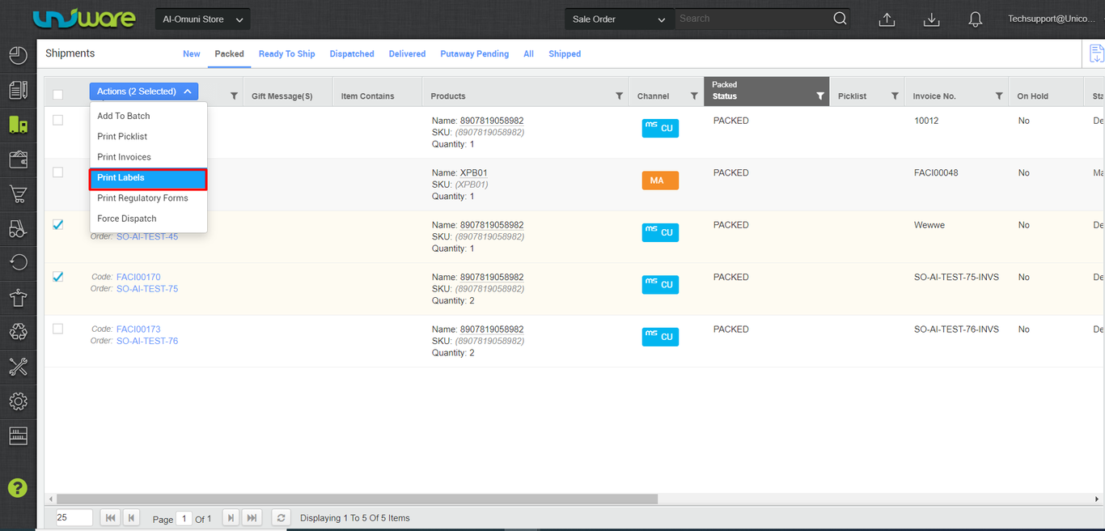Switch to the New tab

[192, 54]
